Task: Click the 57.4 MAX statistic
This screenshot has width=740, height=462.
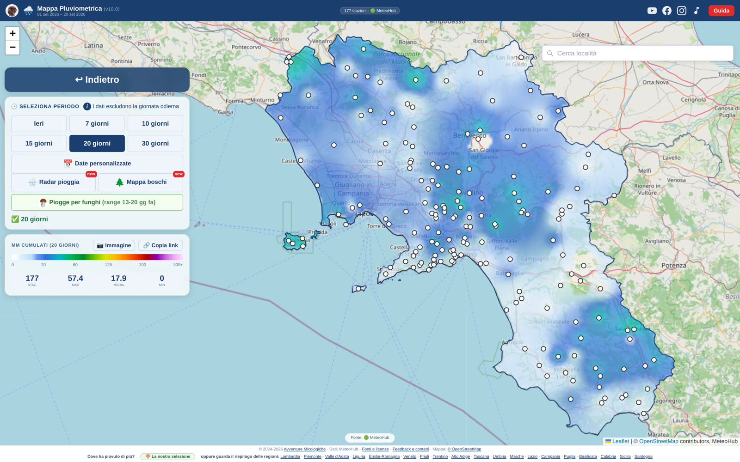Action: click(75, 280)
